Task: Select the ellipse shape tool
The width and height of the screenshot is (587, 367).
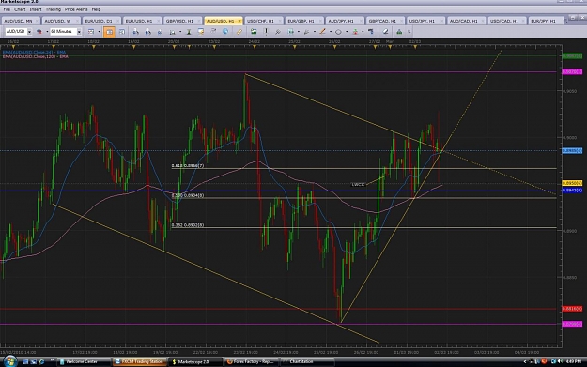Action: click(338, 32)
